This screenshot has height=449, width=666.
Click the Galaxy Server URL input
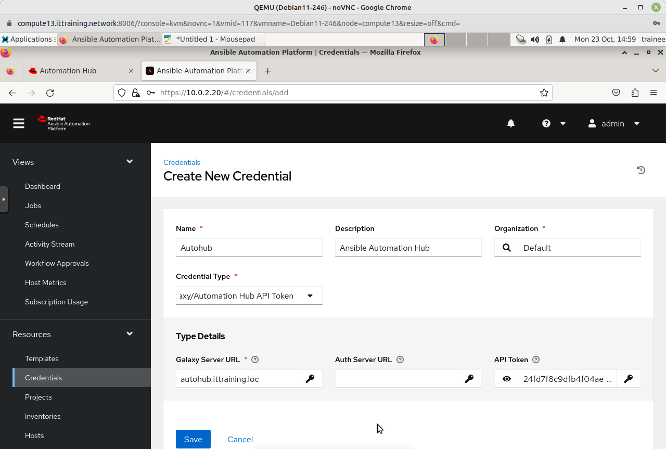(237, 379)
